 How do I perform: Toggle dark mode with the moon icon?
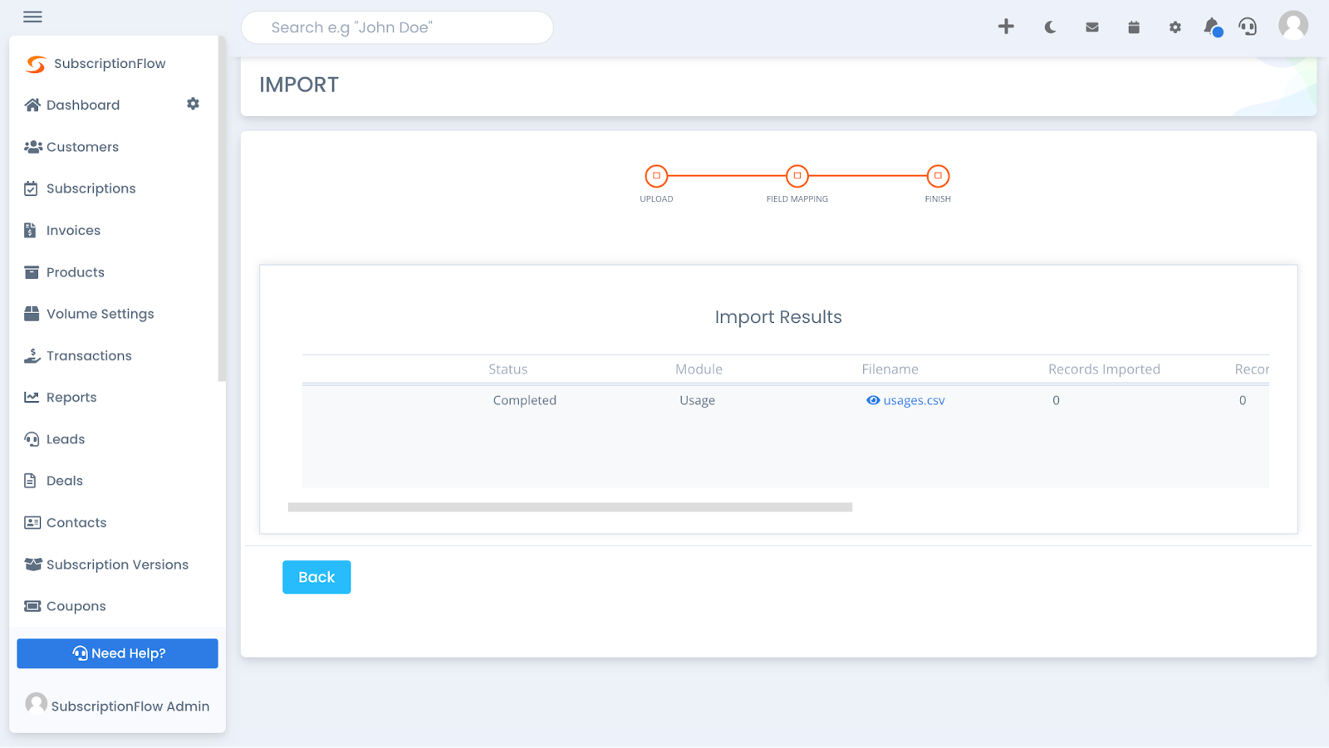pyautogui.click(x=1049, y=27)
